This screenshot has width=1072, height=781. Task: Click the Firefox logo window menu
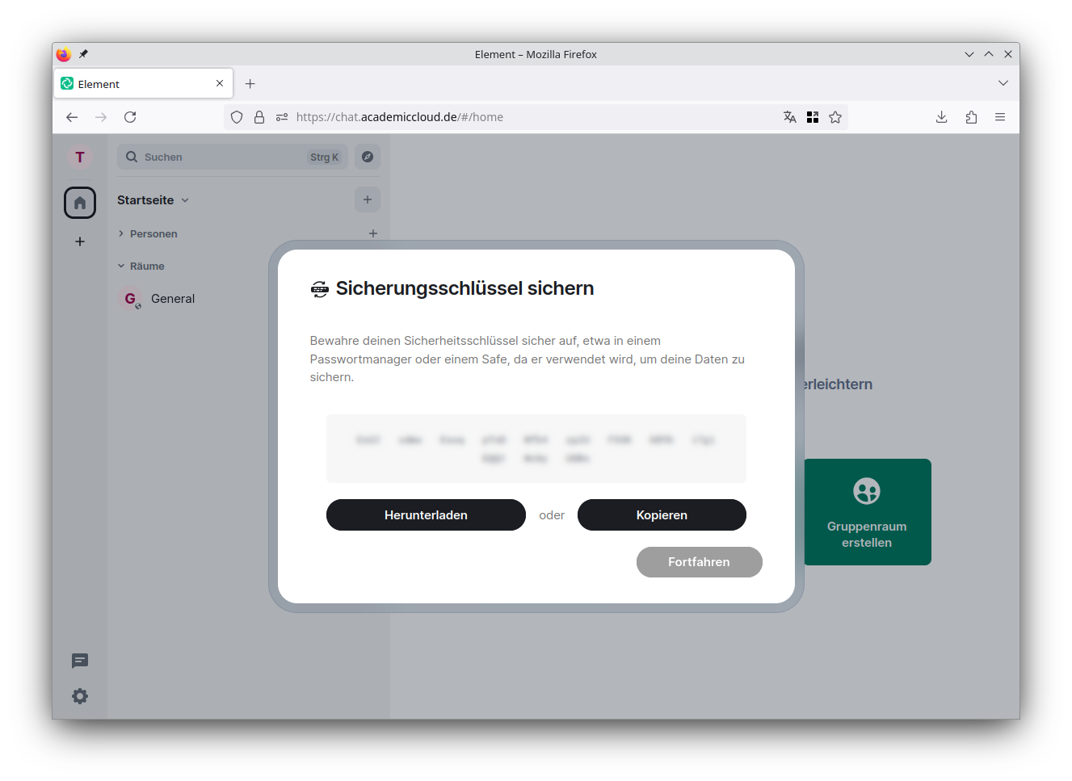64,54
